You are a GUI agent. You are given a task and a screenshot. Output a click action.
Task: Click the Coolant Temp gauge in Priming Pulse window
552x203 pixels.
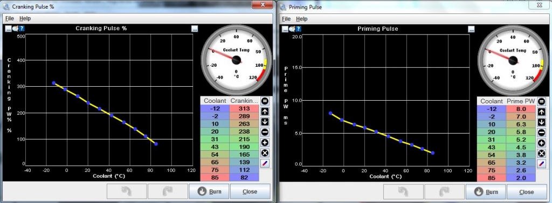pos(513,60)
